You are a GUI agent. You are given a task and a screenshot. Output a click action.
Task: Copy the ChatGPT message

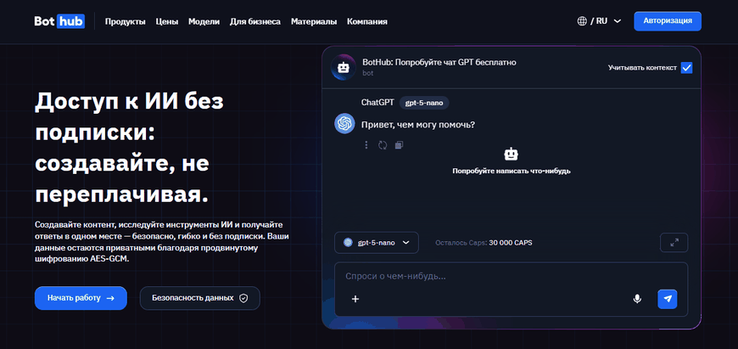click(x=400, y=145)
